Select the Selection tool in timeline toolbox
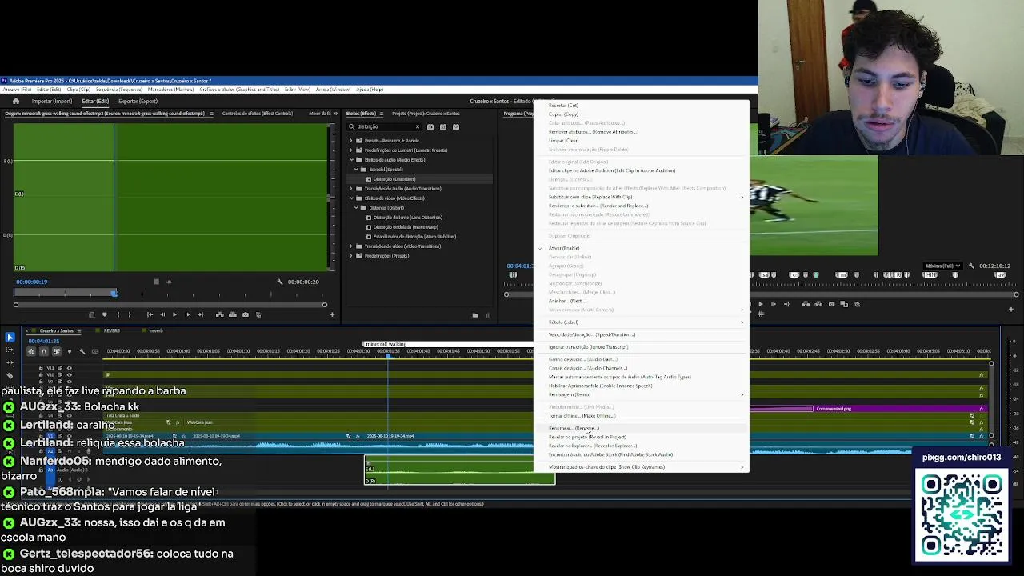 tap(9, 338)
